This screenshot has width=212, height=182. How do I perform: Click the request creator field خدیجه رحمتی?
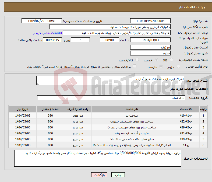pos(117,33)
